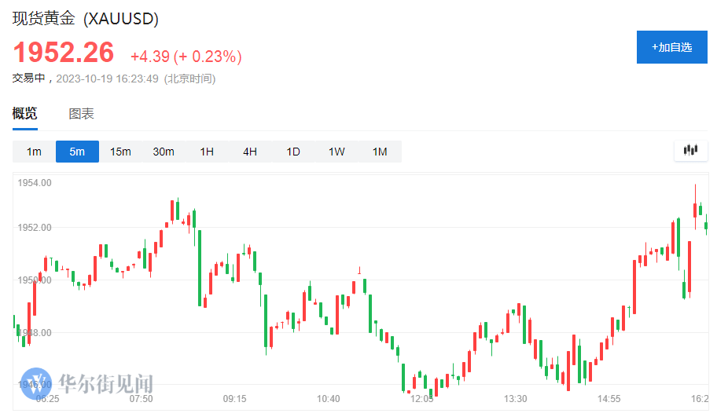
Task: Click the 1952.26 current price
Action: (64, 53)
